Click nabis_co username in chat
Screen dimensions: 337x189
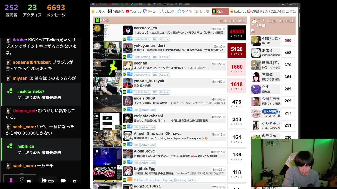[26, 146]
